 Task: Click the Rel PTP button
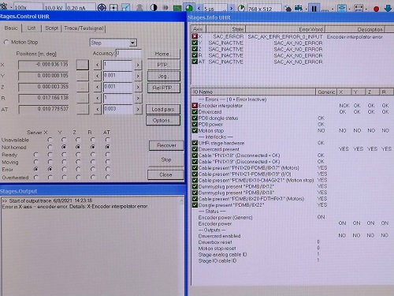click(163, 88)
